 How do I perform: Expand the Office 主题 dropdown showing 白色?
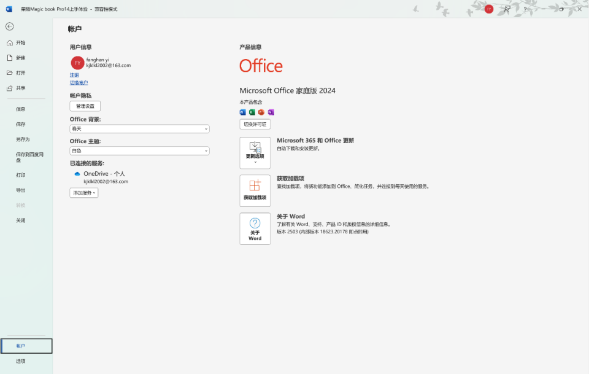pos(139,150)
